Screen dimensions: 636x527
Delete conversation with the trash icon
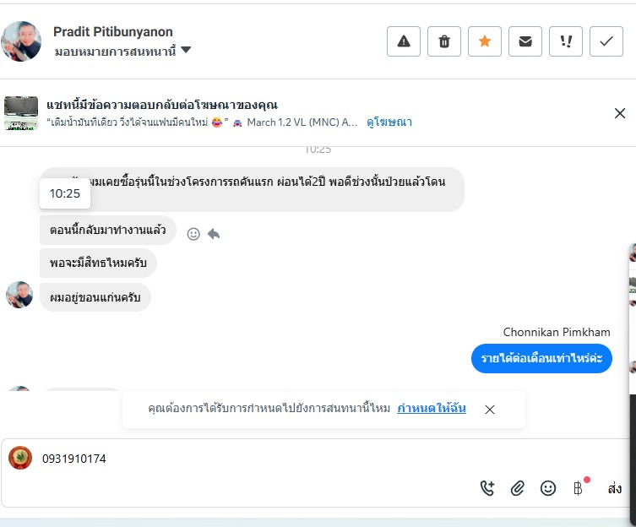pyautogui.click(x=444, y=41)
